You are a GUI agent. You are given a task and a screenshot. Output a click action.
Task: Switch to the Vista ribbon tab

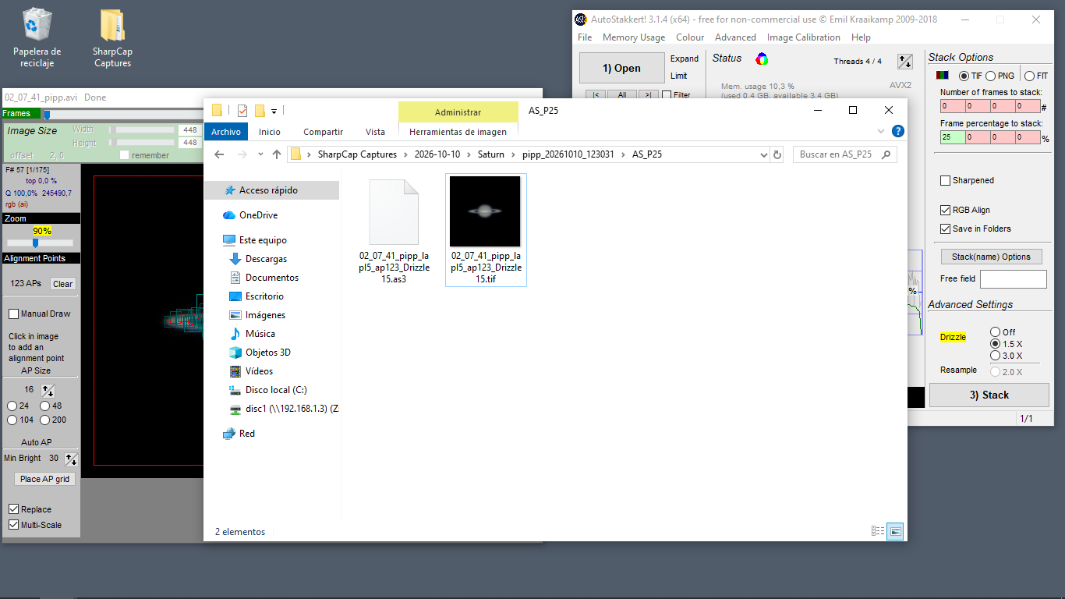click(x=375, y=132)
